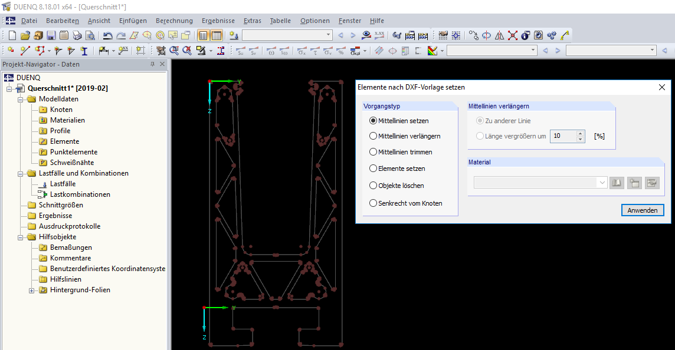The height and width of the screenshot is (350, 675).
Task: Click the I-beam profile tool icon
Action: click(x=84, y=51)
